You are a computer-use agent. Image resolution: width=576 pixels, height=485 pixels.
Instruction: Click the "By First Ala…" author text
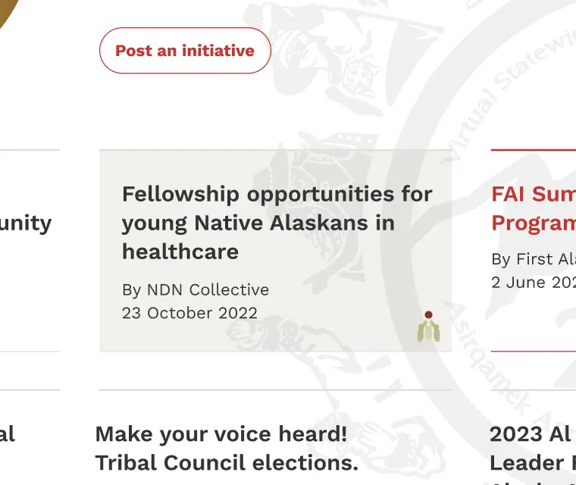pyautogui.click(x=533, y=259)
